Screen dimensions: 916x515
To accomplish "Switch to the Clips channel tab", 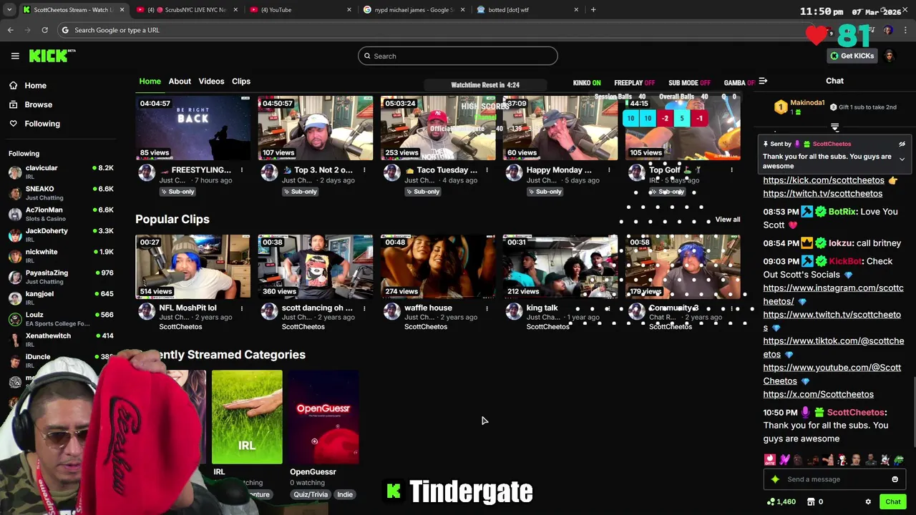I will 241,81.
